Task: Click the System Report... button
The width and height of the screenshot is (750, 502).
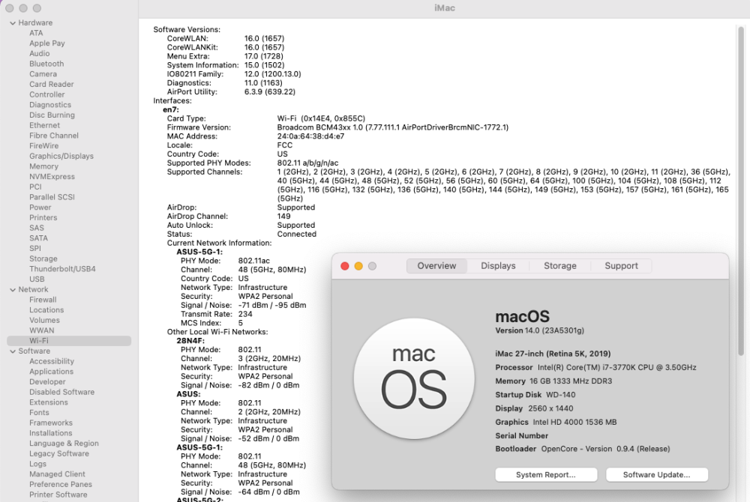Action: point(546,475)
